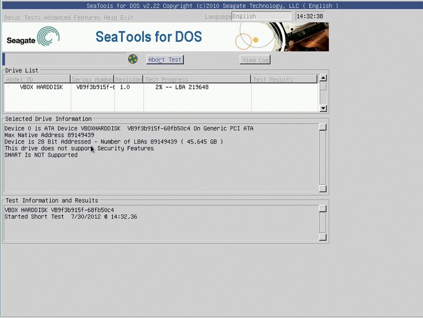The width and height of the screenshot is (423, 318).
Task: Open the Help menu
Action: (x=110, y=17)
